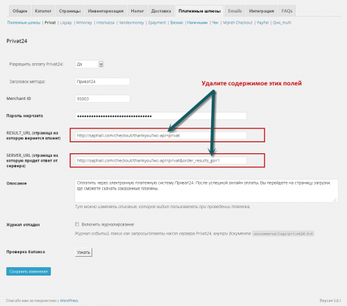
Task: Click the Узнать balance check button
Action: click(83, 253)
